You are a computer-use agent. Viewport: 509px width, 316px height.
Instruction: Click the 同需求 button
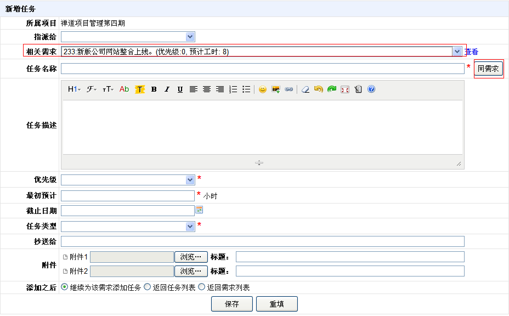(x=488, y=69)
